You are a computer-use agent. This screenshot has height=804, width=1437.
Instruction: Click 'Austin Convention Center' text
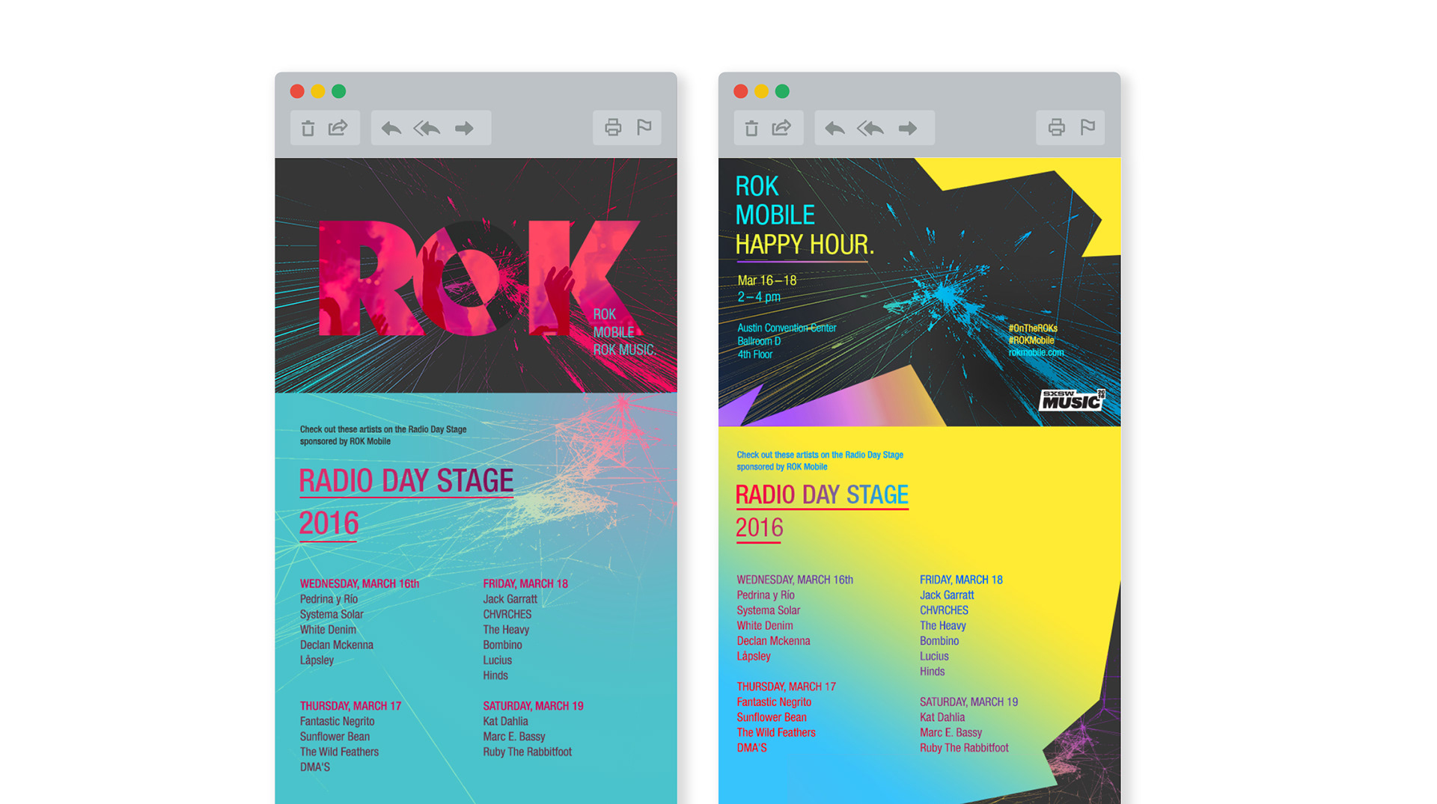[787, 328]
